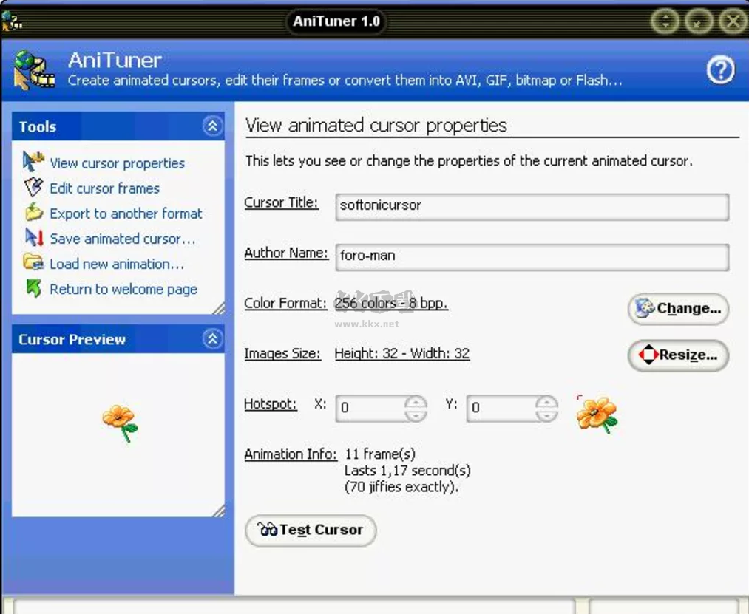Click the window minimize-to-tray arrows button
Screen dimensions: 749x614
pos(665,21)
